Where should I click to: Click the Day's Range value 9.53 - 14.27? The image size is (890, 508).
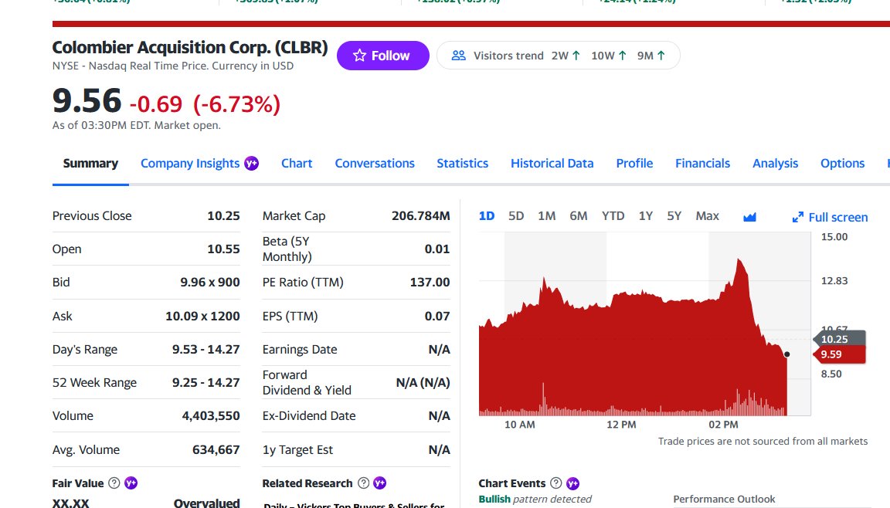tap(206, 349)
